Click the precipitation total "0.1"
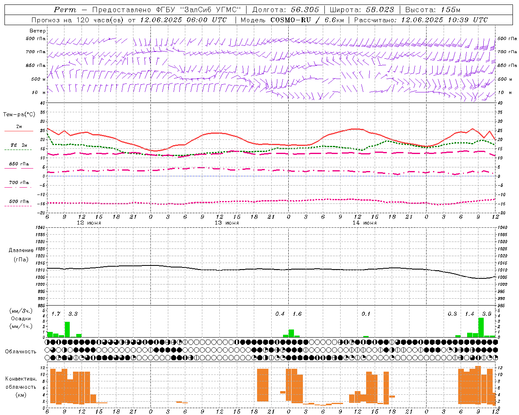Image resolution: width=519 pixels, height=415 pixels. pos(366,314)
